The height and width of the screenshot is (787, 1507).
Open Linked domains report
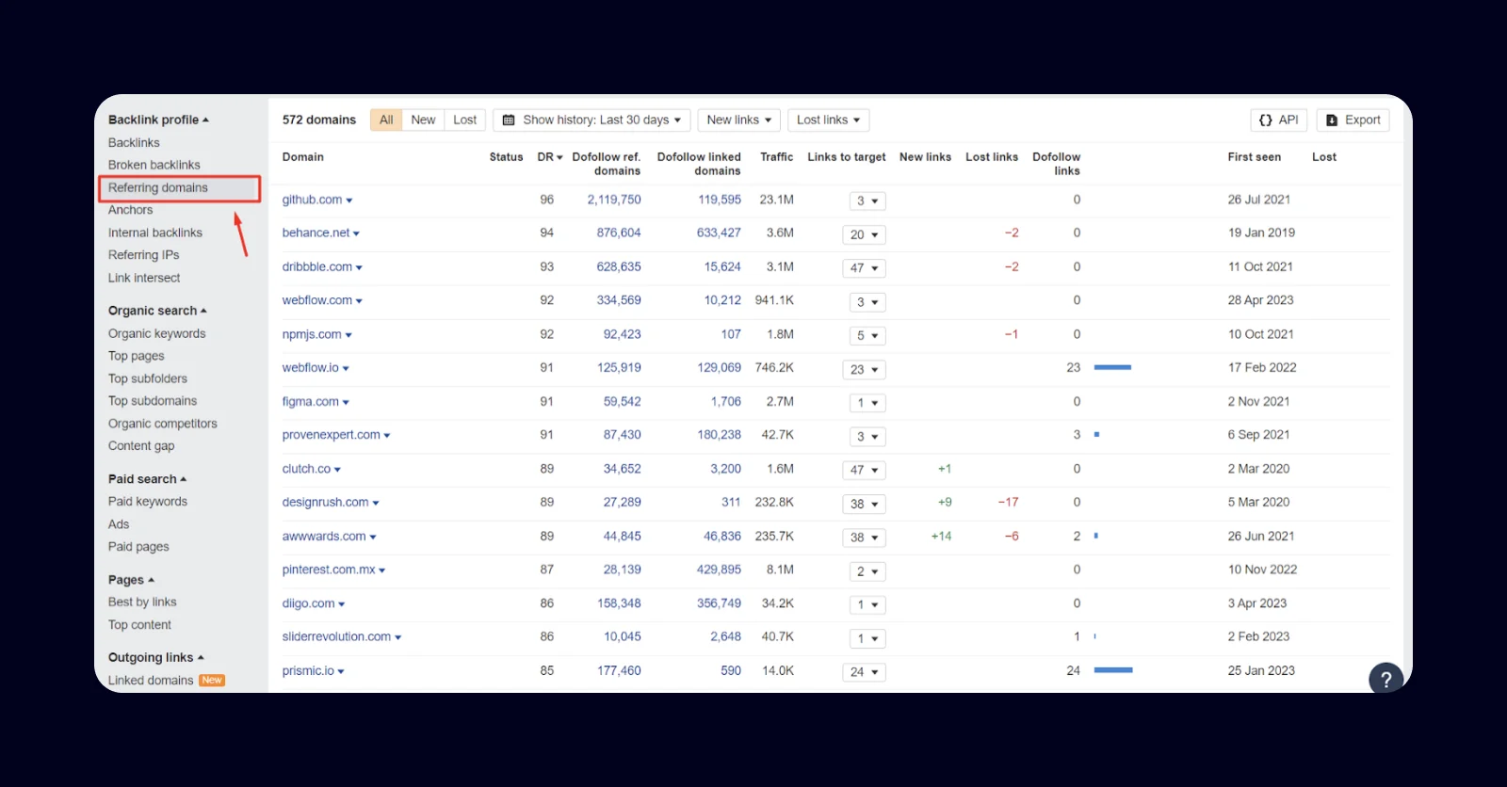tap(151, 681)
